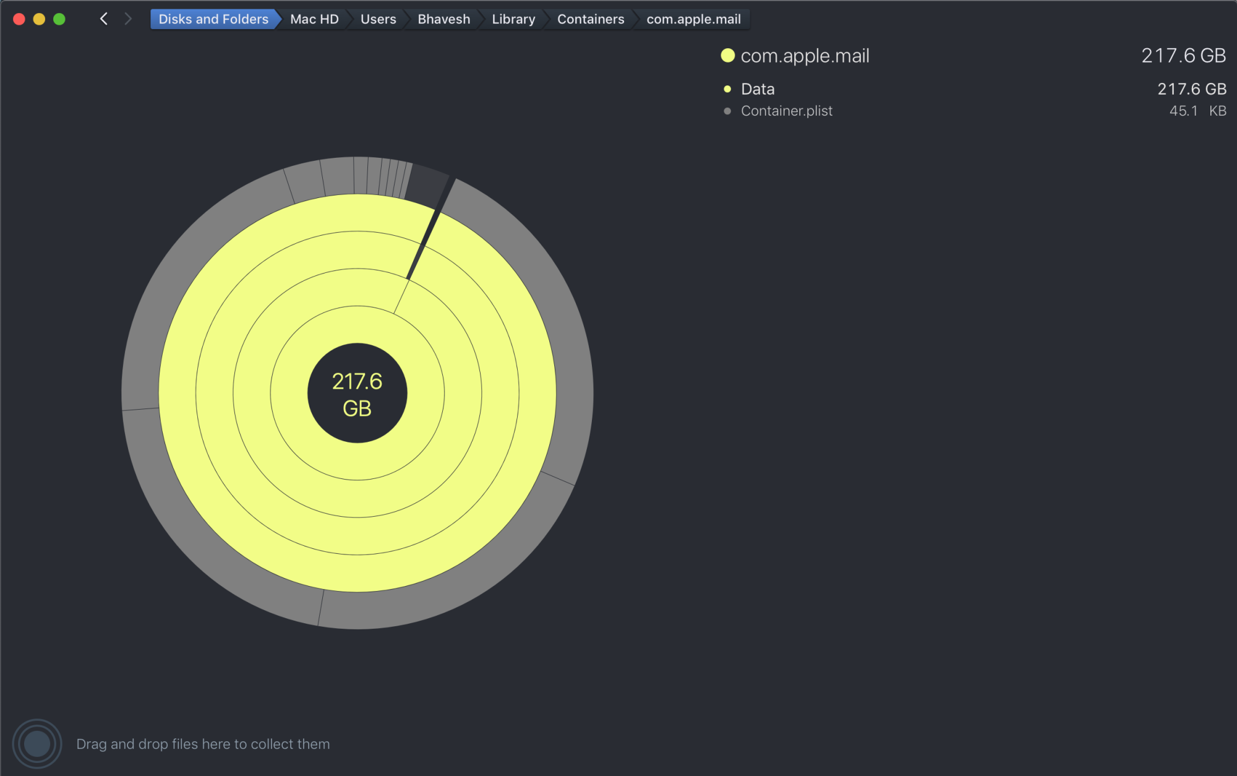Viewport: 1237px width, 776px height.
Task: Select Container.plist in the file list
Action: coord(786,111)
